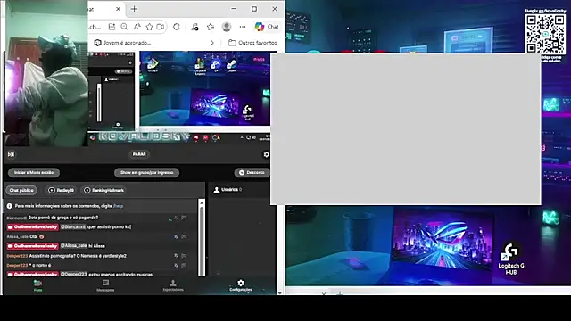Viewport: 571px width, 321px height.
Task: Switch to the RankingHallmark chat tab
Action: (104, 190)
